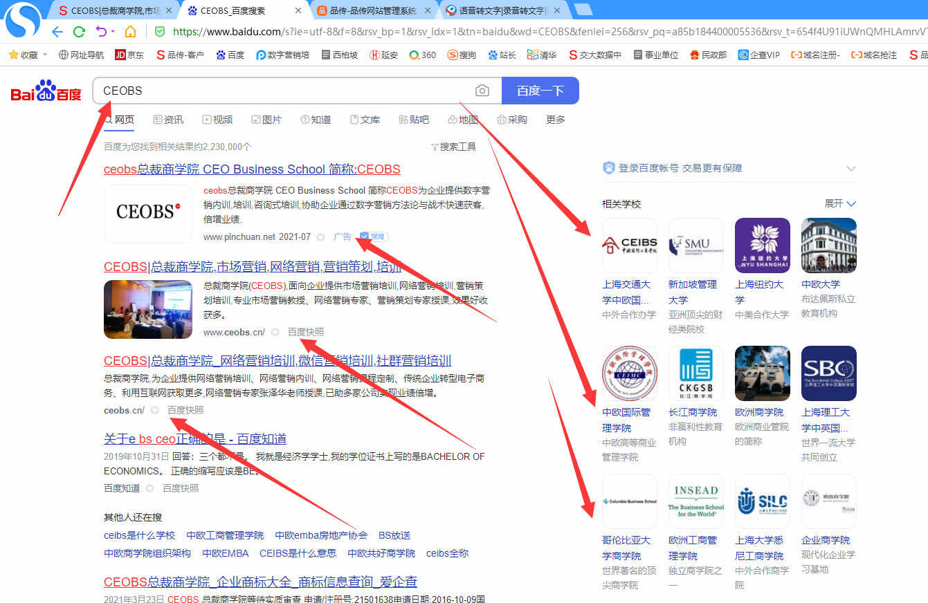The image size is (928, 603).
Task: Switch to the 资讯 search tab
Action: (168, 120)
